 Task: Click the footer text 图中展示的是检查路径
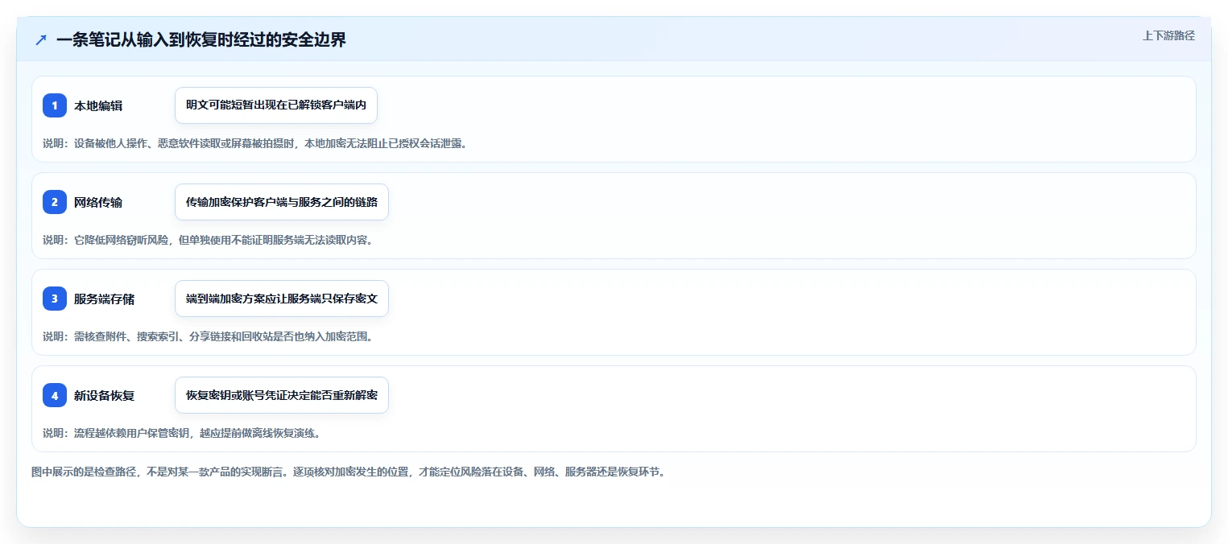tap(349, 472)
